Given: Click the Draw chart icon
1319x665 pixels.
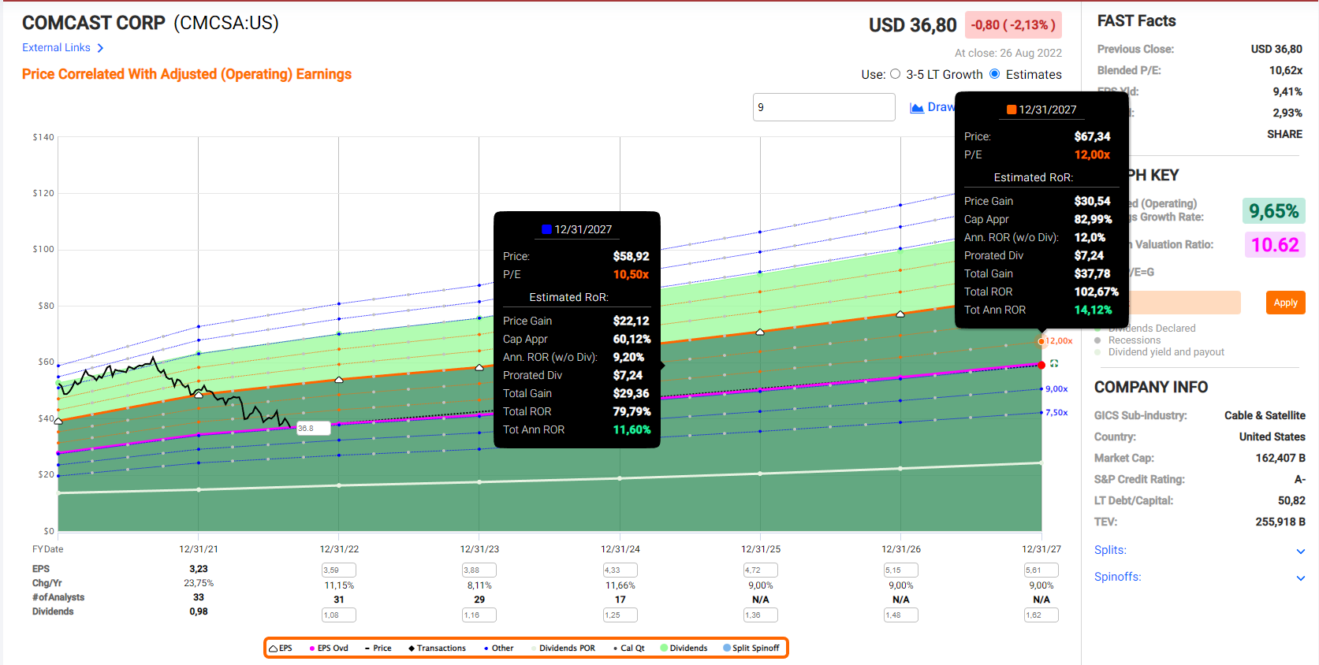Looking at the screenshot, I should [917, 108].
